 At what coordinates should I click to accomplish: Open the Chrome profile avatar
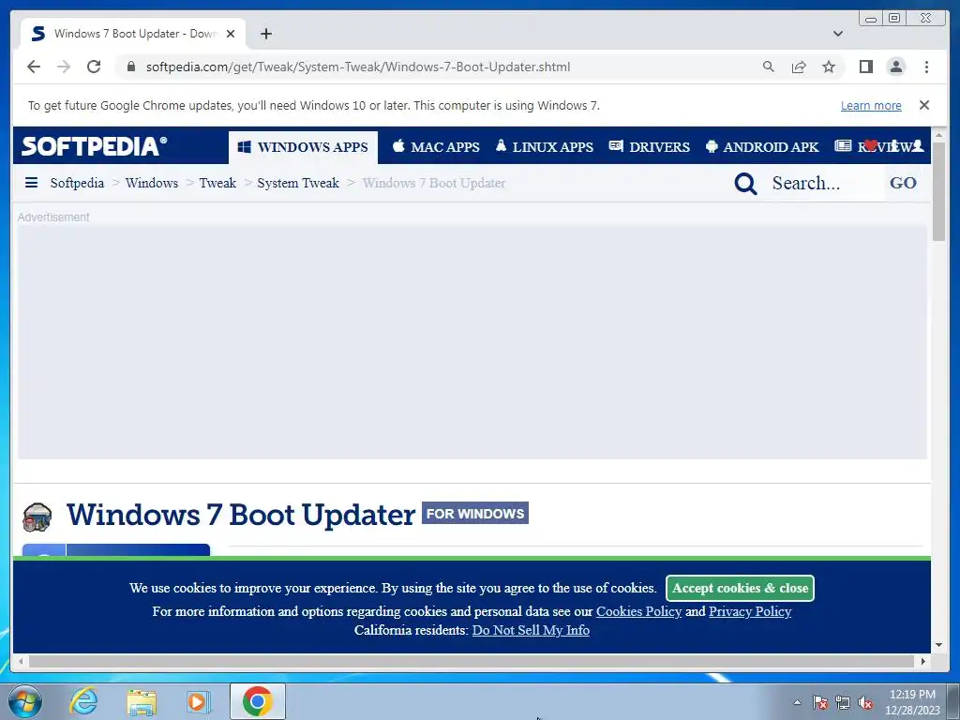click(x=895, y=67)
